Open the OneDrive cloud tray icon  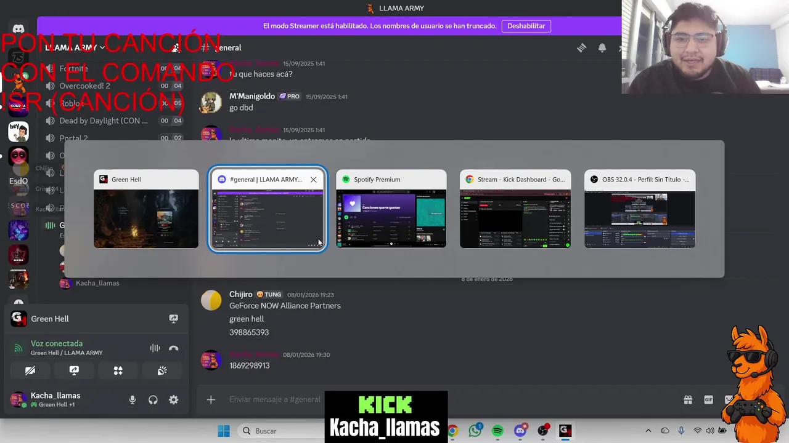(x=664, y=431)
